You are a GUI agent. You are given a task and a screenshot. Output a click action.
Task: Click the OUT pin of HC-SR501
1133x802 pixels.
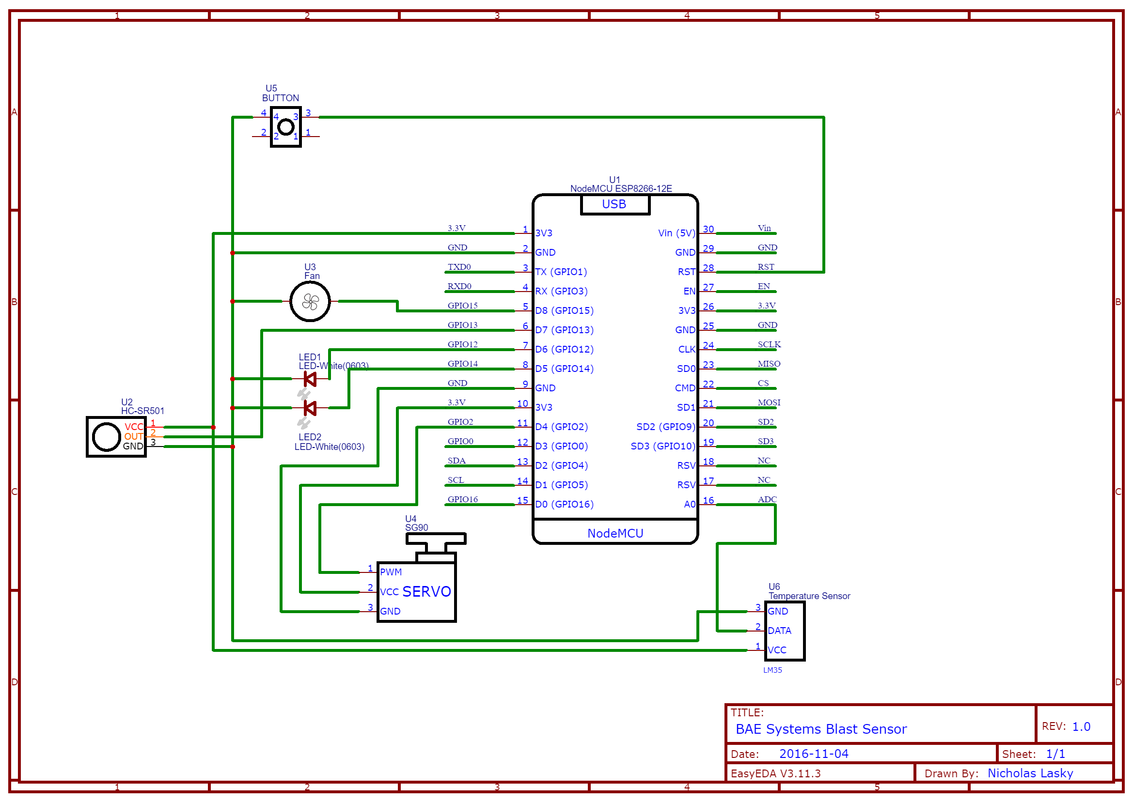(134, 436)
